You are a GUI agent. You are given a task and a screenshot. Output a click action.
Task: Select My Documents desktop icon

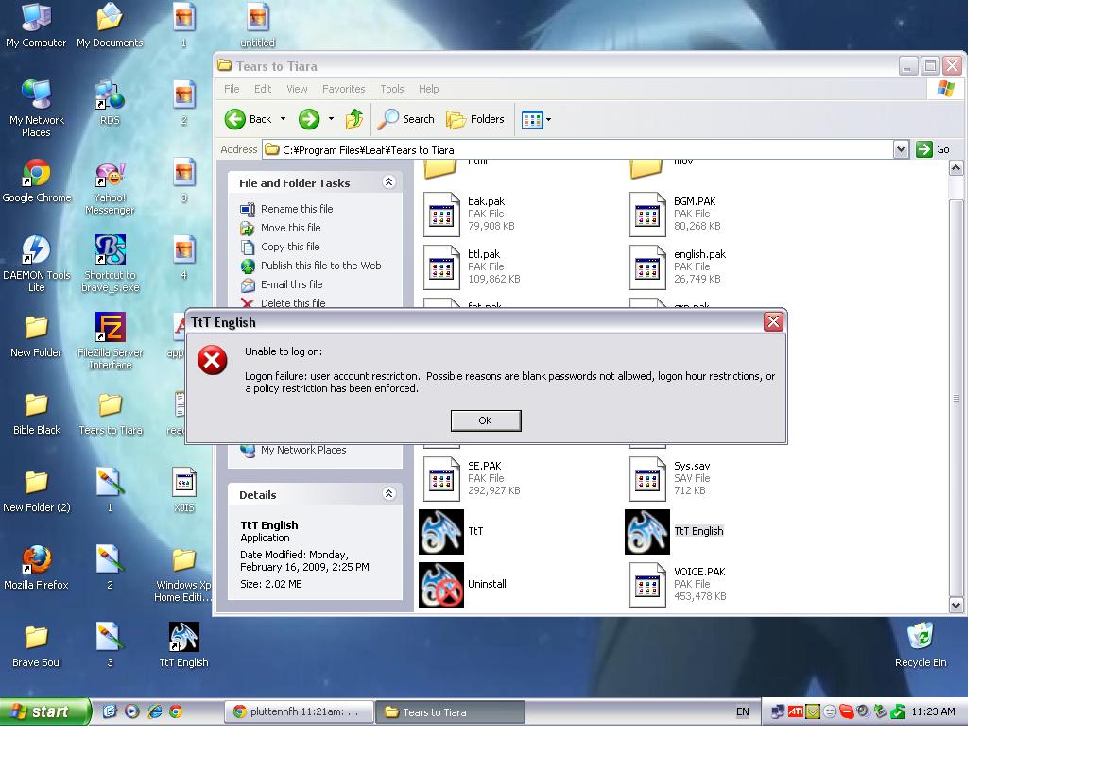[110, 26]
